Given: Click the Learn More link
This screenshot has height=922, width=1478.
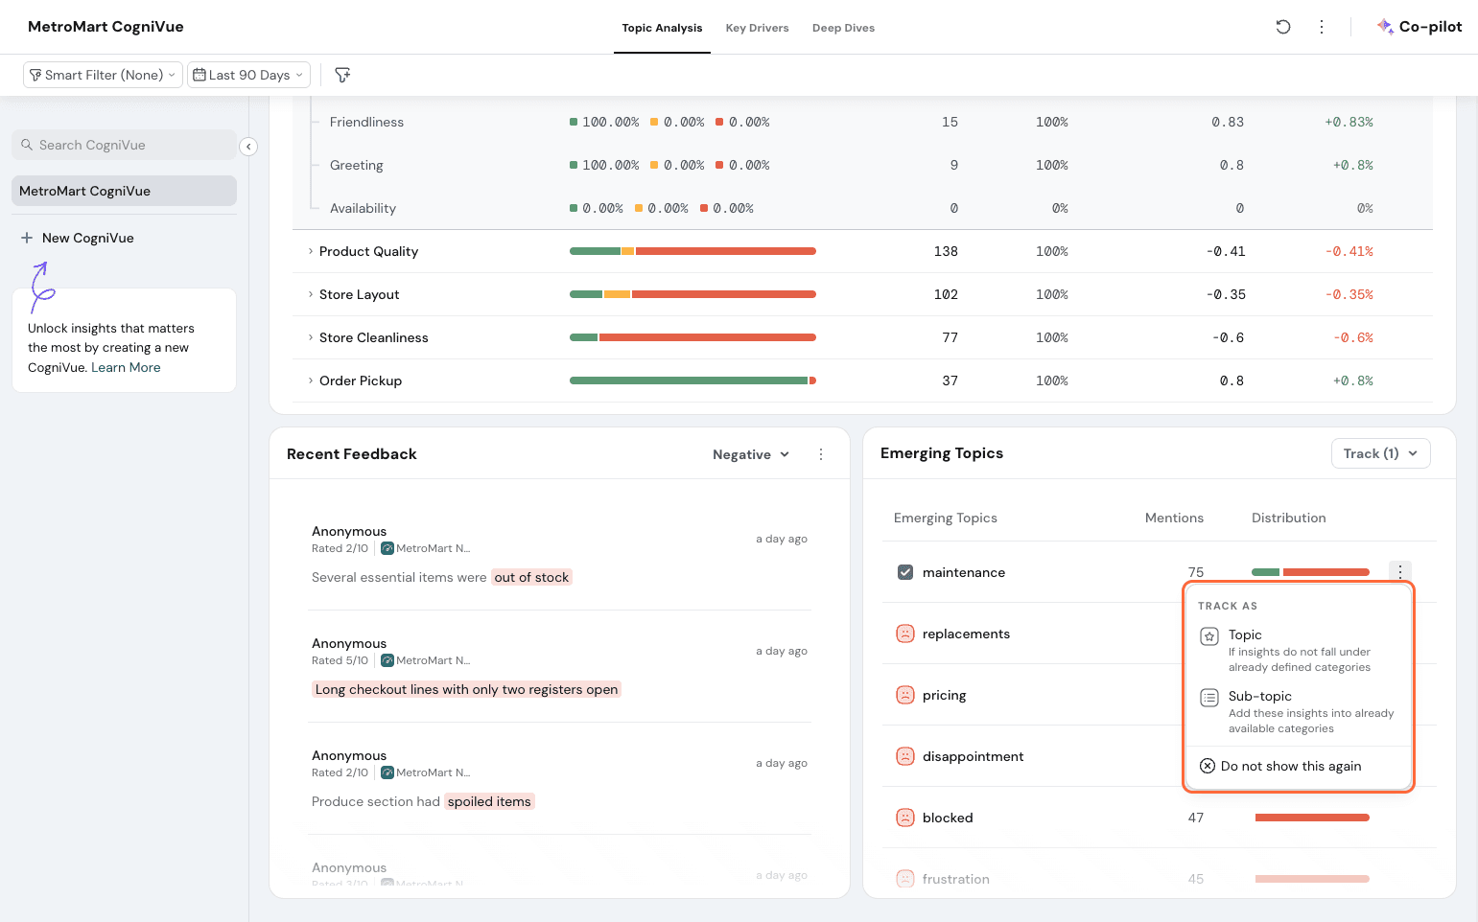Looking at the screenshot, I should pos(126,367).
